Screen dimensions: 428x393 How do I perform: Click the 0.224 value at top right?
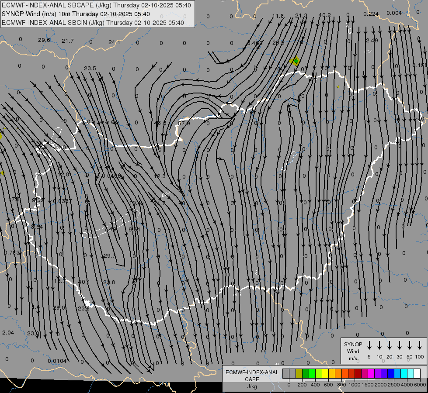[371, 14]
